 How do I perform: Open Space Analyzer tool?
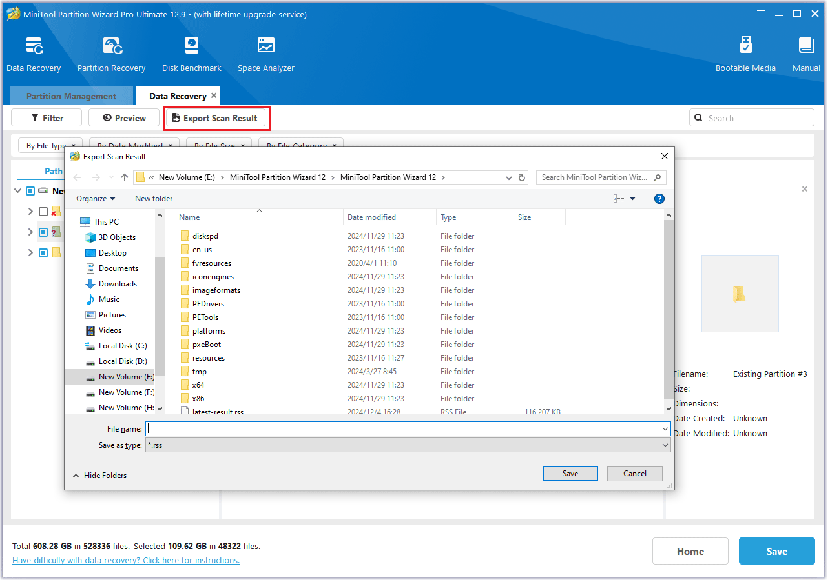[265, 55]
